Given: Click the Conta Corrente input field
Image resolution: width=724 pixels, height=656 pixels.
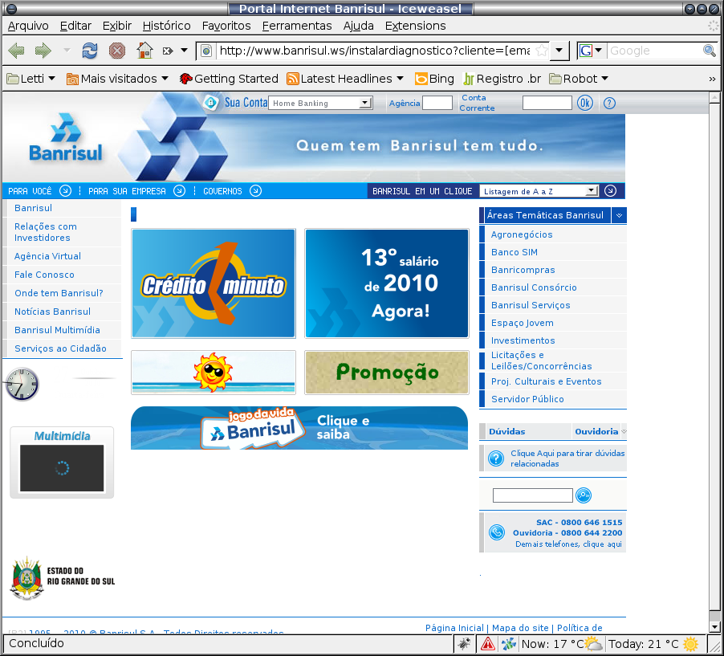Looking at the screenshot, I should point(547,103).
